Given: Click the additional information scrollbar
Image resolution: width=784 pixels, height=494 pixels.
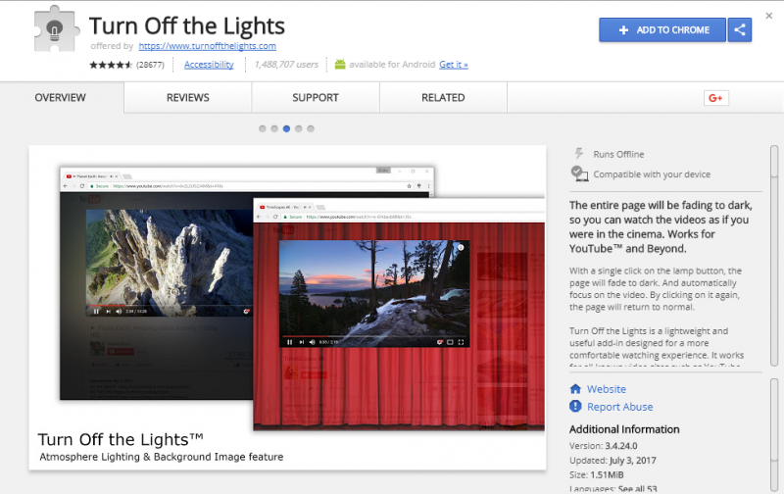Looking at the screenshot, I should (x=774, y=435).
